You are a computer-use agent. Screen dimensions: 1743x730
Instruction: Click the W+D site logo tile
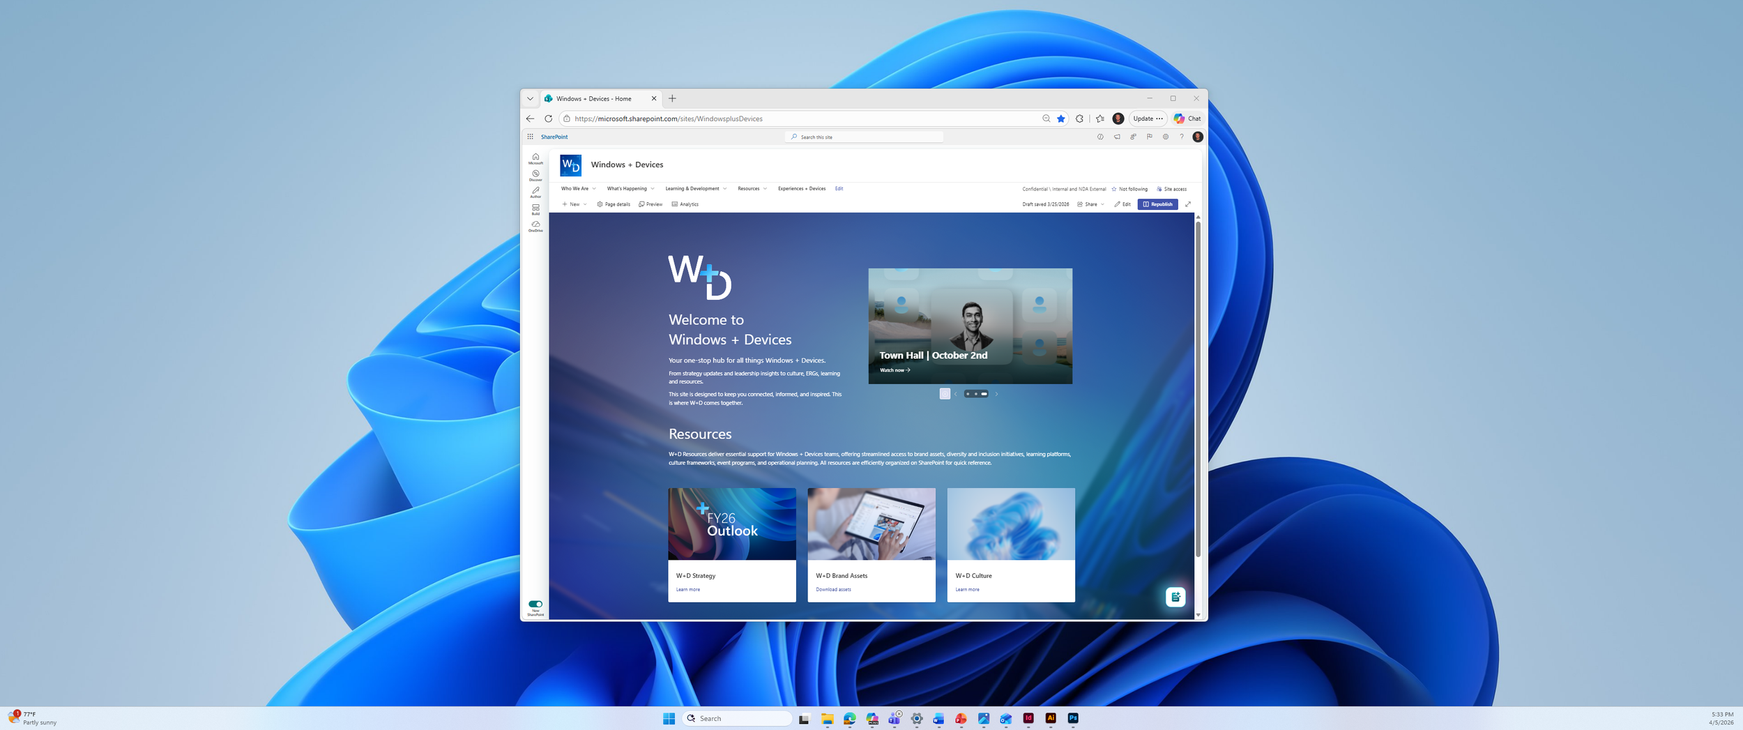570,165
